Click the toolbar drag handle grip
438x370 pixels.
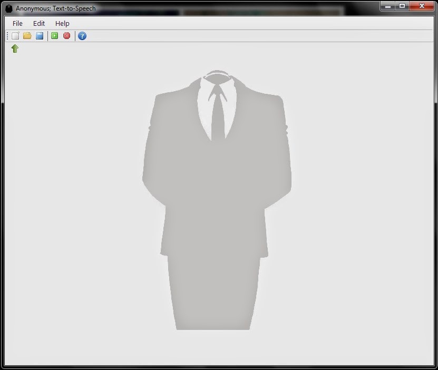pos(7,36)
